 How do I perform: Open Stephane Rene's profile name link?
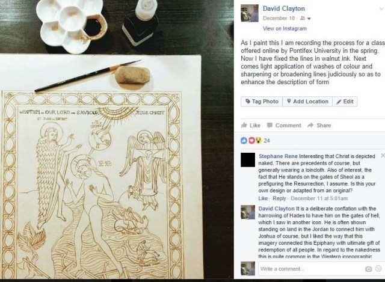[x=278, y=156]
